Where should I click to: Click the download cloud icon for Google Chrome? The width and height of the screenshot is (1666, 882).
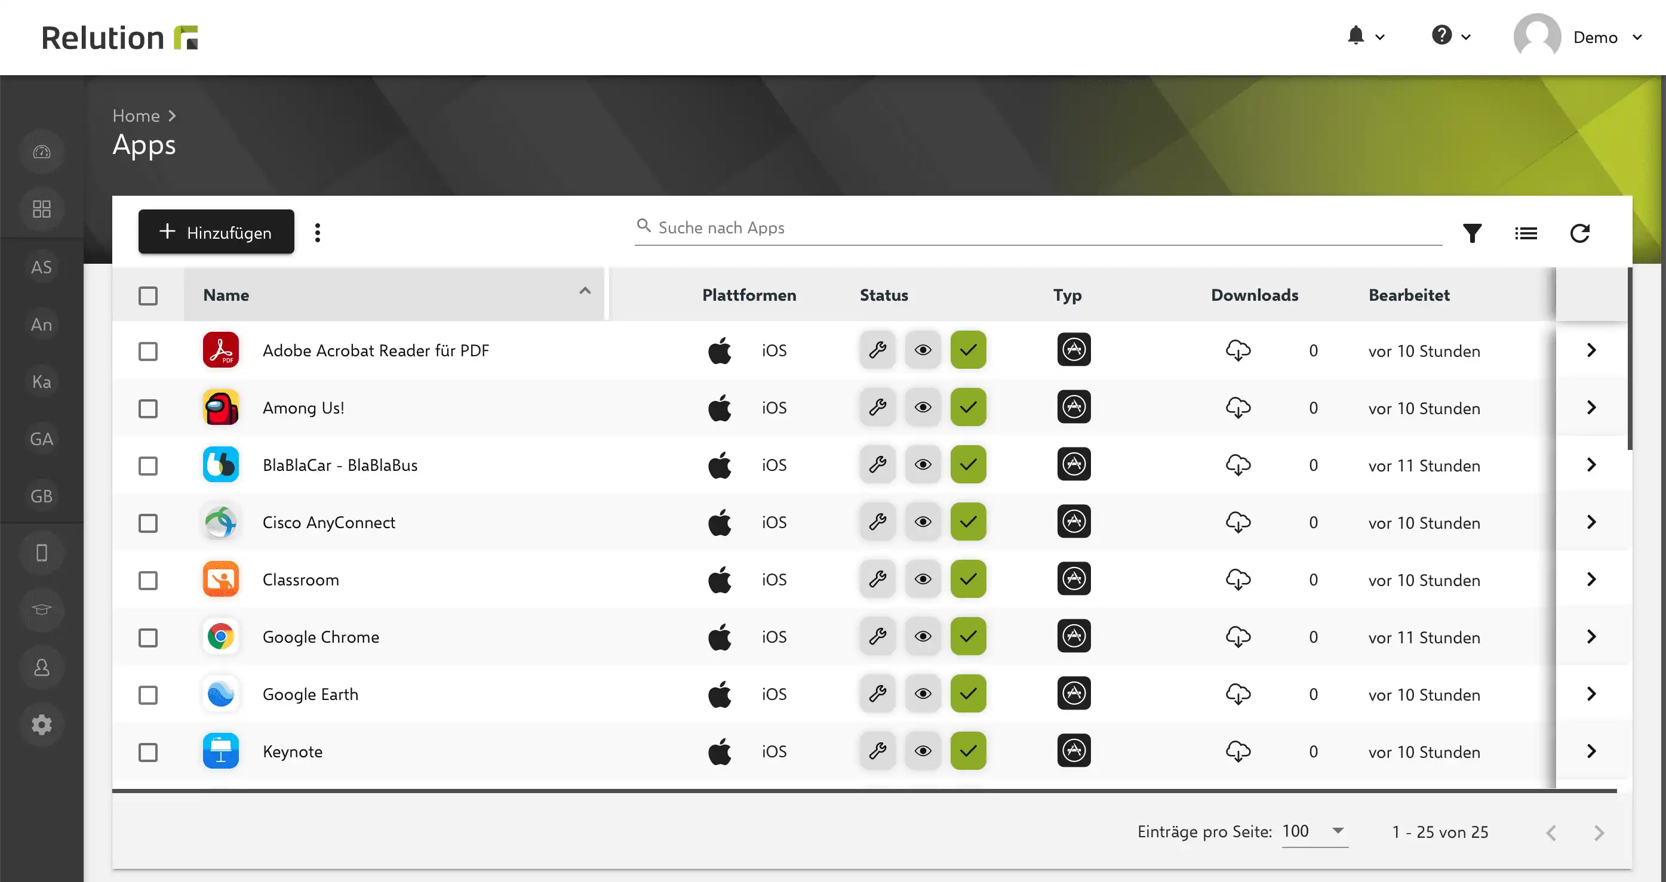pos(1238,637)
